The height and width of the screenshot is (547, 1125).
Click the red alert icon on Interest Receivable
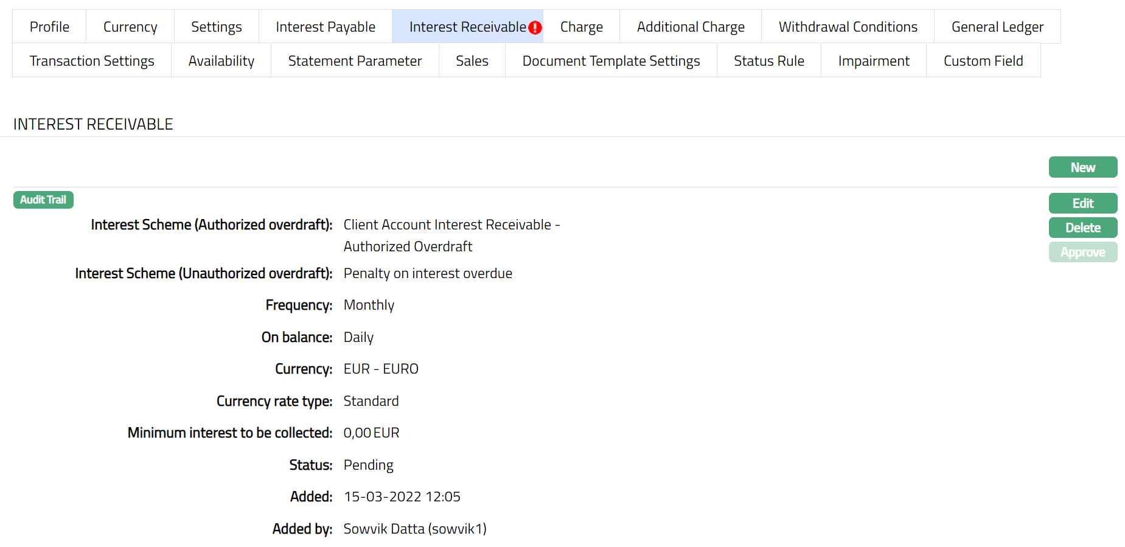pos(535,27)
